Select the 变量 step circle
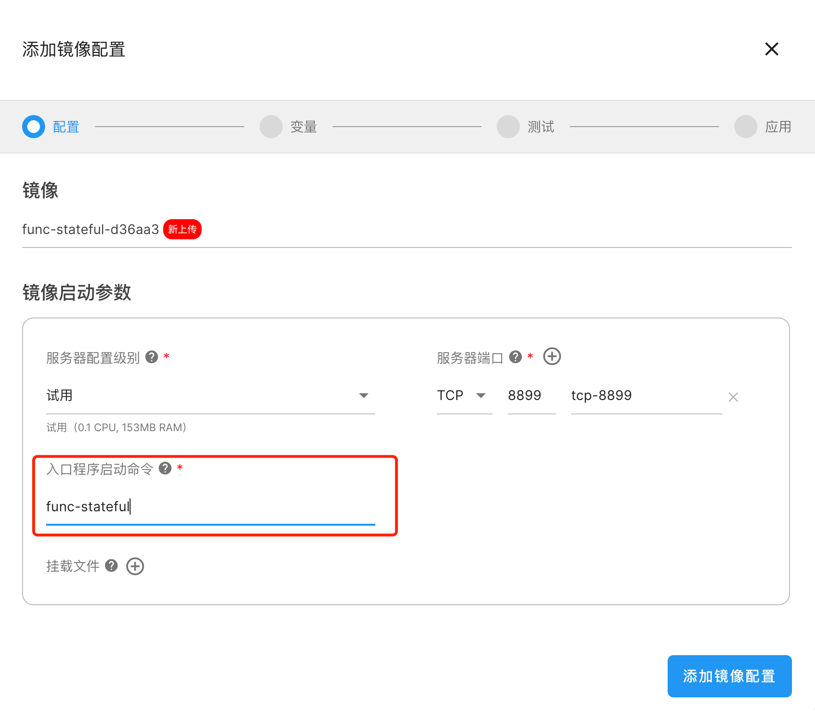This screenshot has height=718, width=815. pos(271,127)
